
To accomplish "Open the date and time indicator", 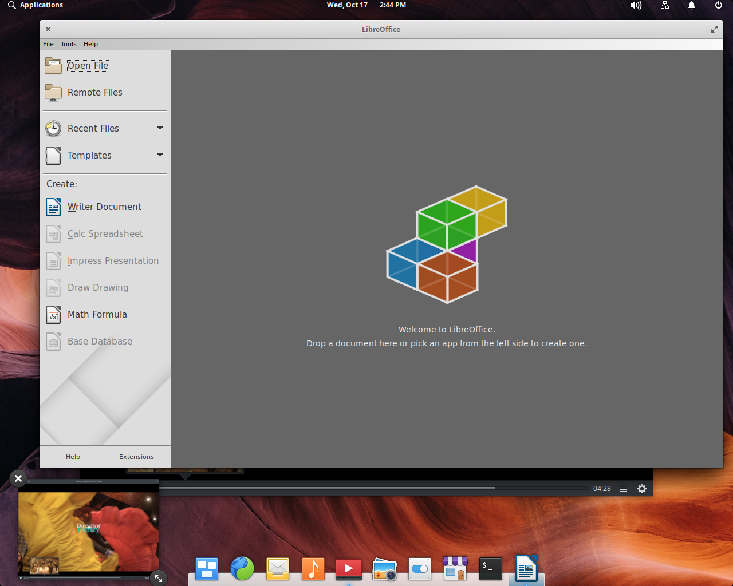I will [x=366, y=5].
